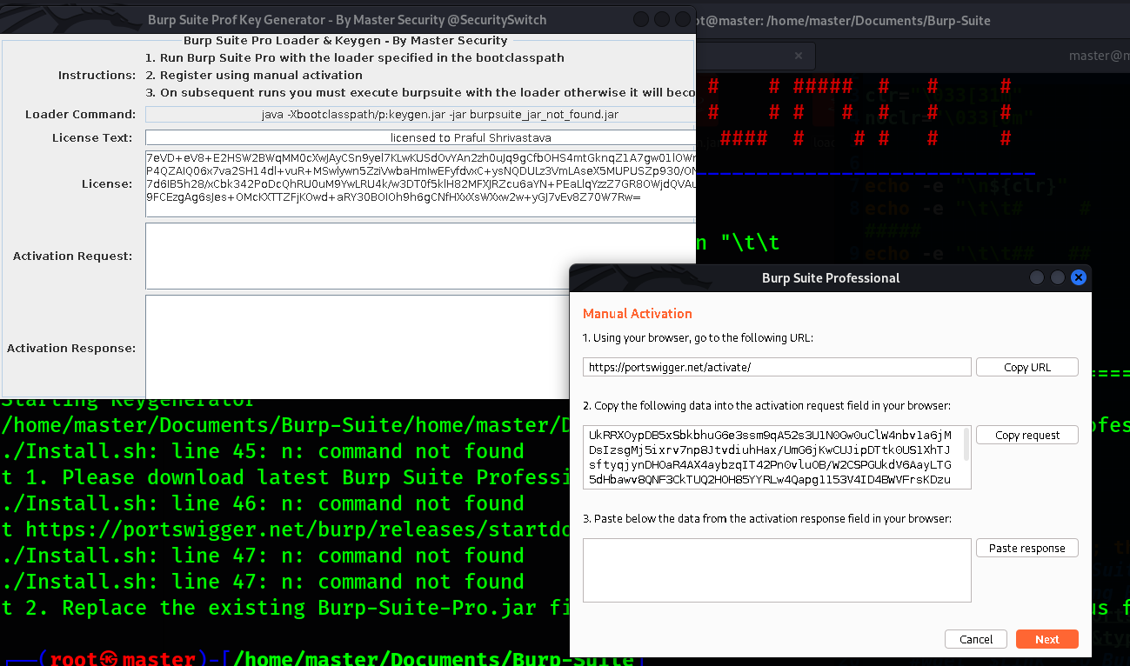Click the Copy request button
The width and height of the screenshot is (1130, 666).
[x=1026, y=434]
